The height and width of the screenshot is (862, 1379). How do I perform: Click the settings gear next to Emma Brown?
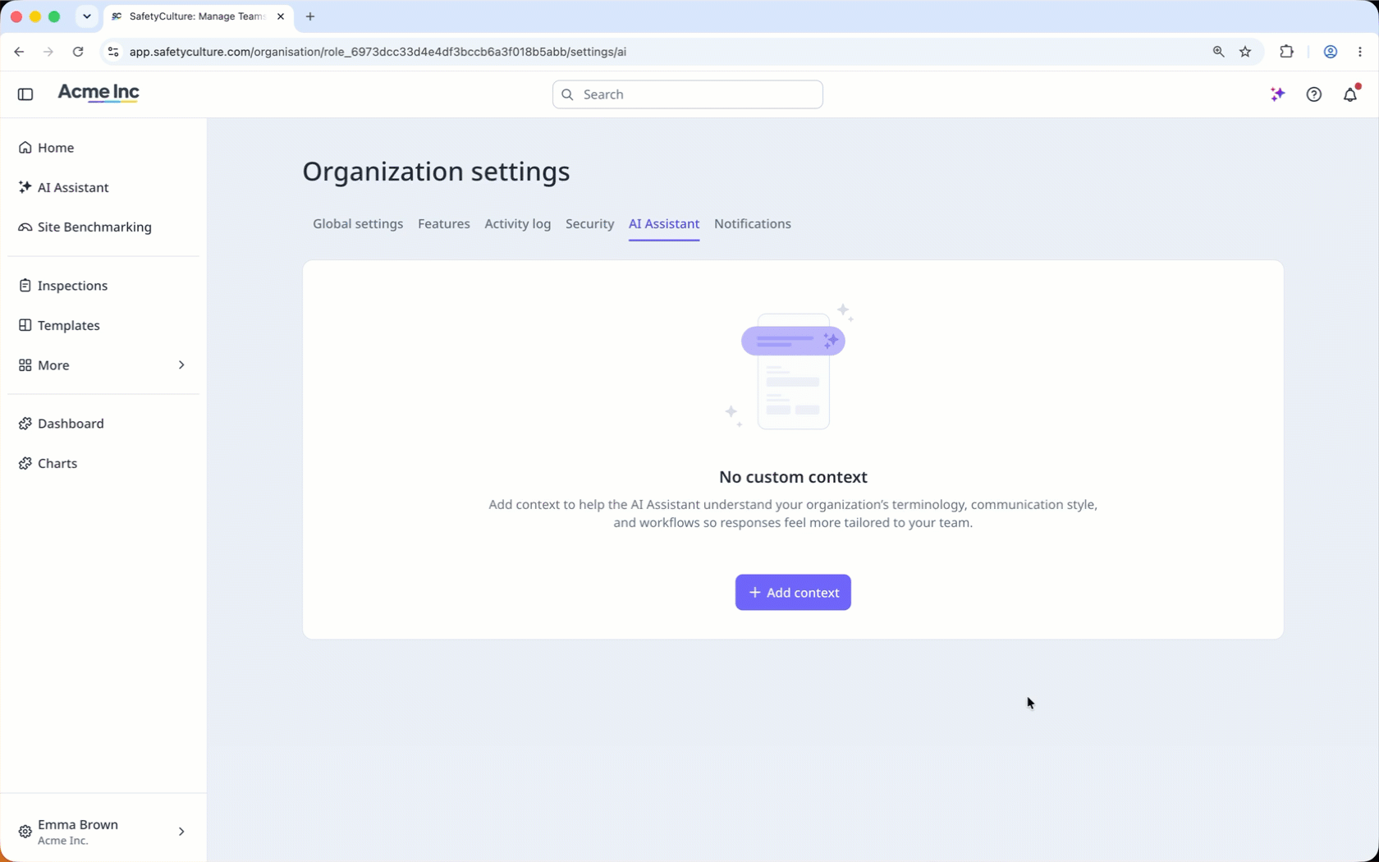25,832
